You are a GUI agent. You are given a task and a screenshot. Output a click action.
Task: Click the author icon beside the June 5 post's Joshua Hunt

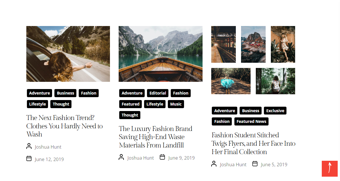point(214,164)
